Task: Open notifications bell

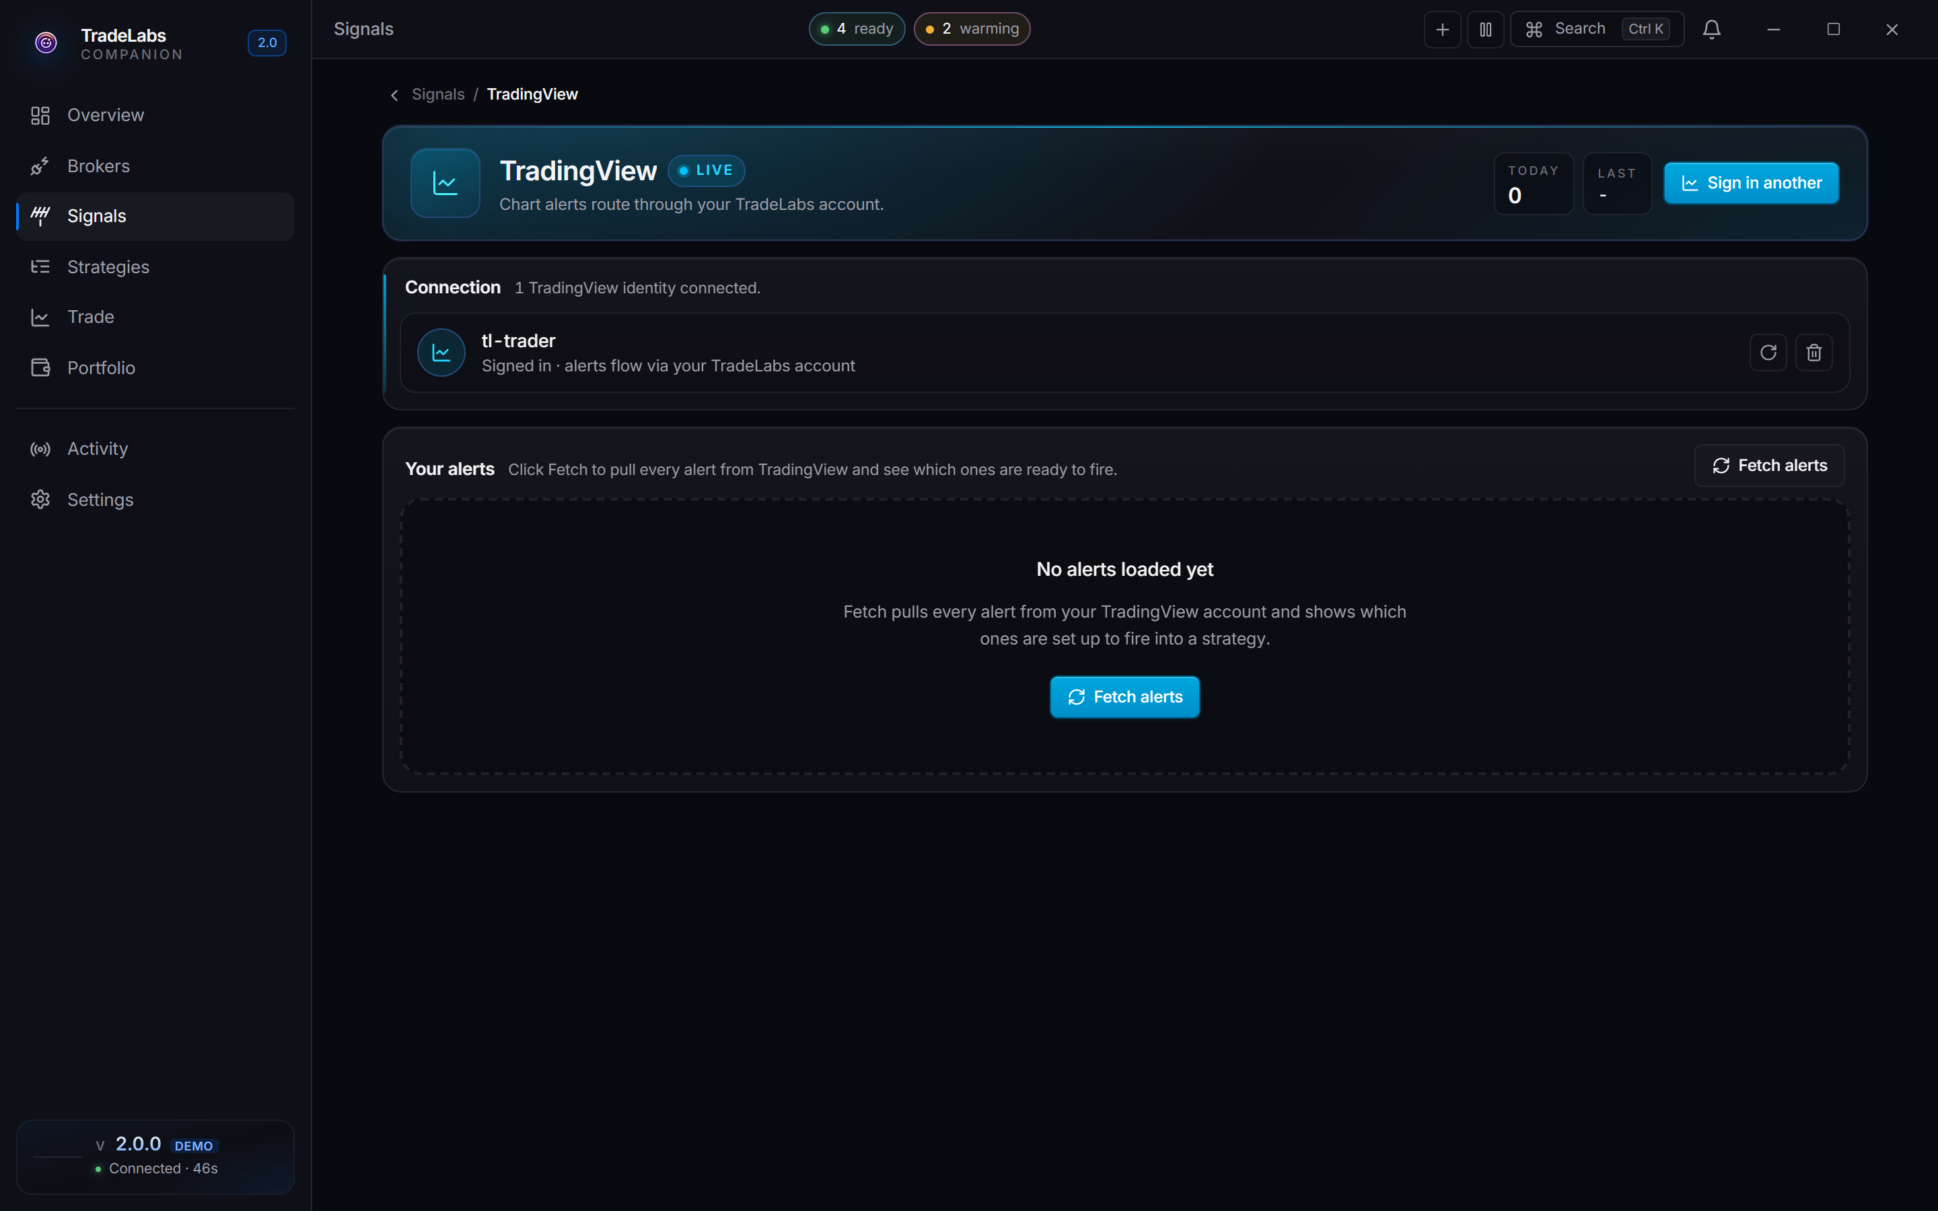Action: (x=1711, y=30)
